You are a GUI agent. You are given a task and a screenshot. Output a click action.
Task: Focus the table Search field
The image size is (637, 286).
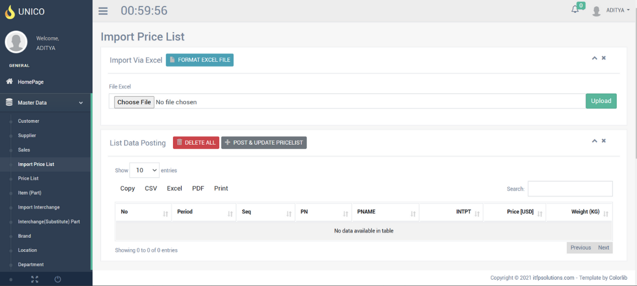[570, 189]
